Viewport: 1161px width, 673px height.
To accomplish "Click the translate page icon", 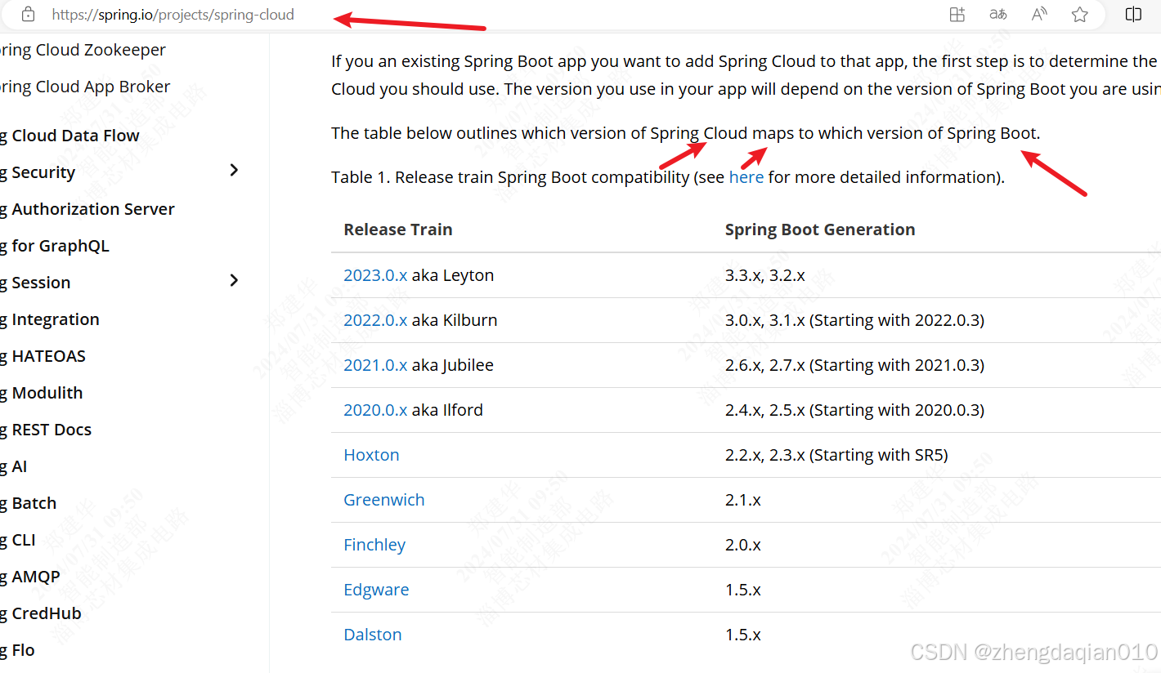I will [x=998, y=14].
